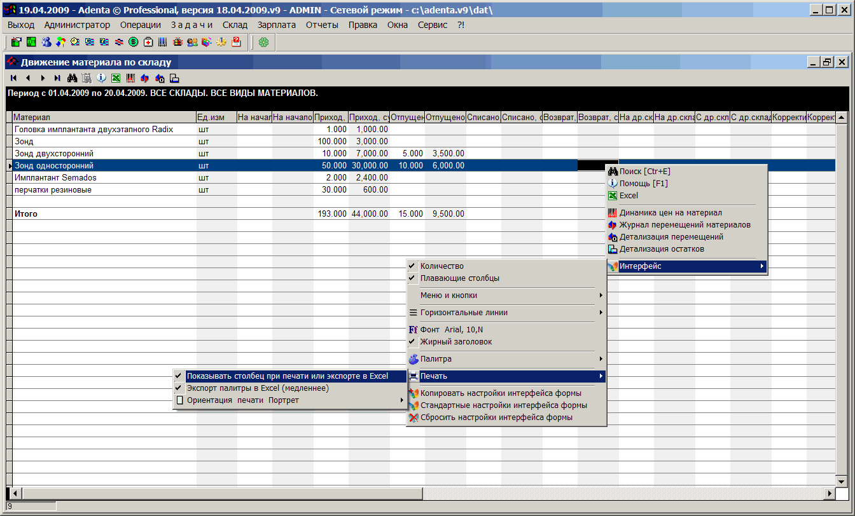Click the binoculars search icon
Screen dimensions: 855x516
point(72,78)
